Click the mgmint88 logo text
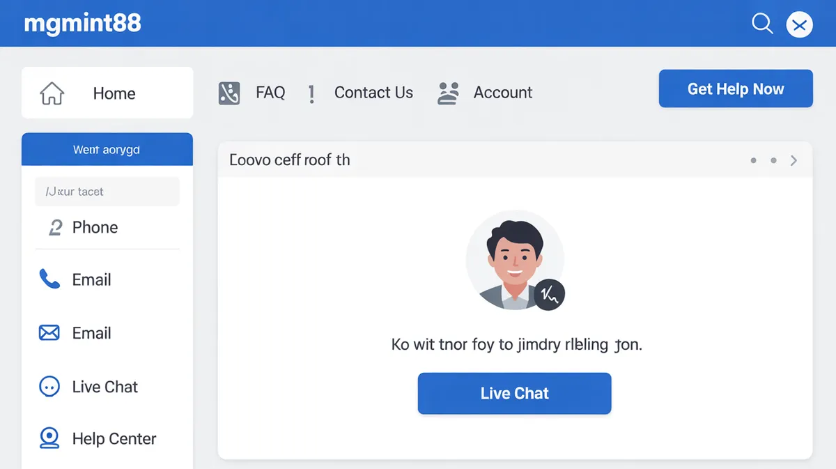Viewport: 836px width, 469px height. coord(82,24)
